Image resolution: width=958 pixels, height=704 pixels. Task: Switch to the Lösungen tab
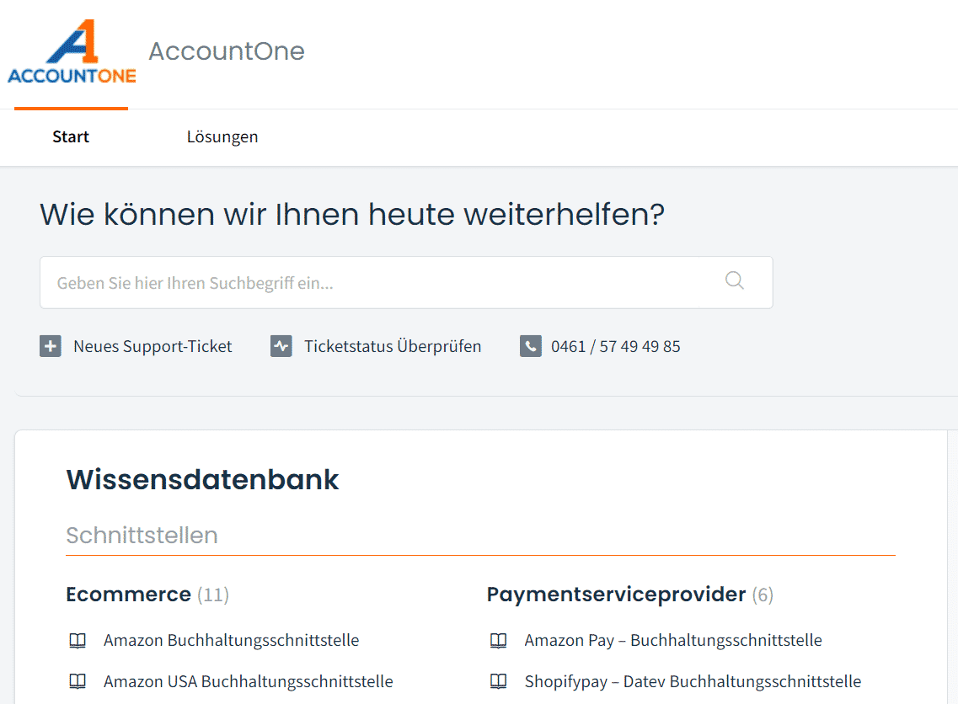point(222,136)
